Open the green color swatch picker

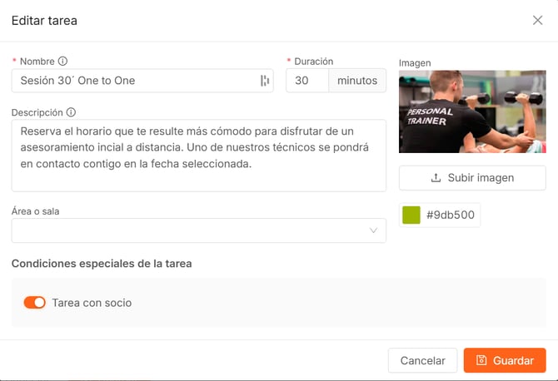(x=411, y=215)
